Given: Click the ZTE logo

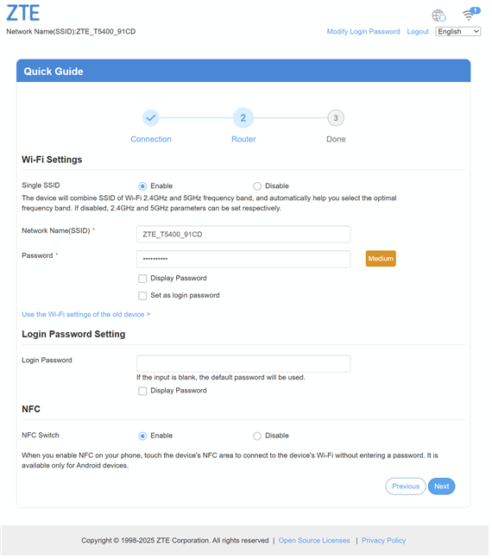Looking at the screenshot, I should click(22, 13).
